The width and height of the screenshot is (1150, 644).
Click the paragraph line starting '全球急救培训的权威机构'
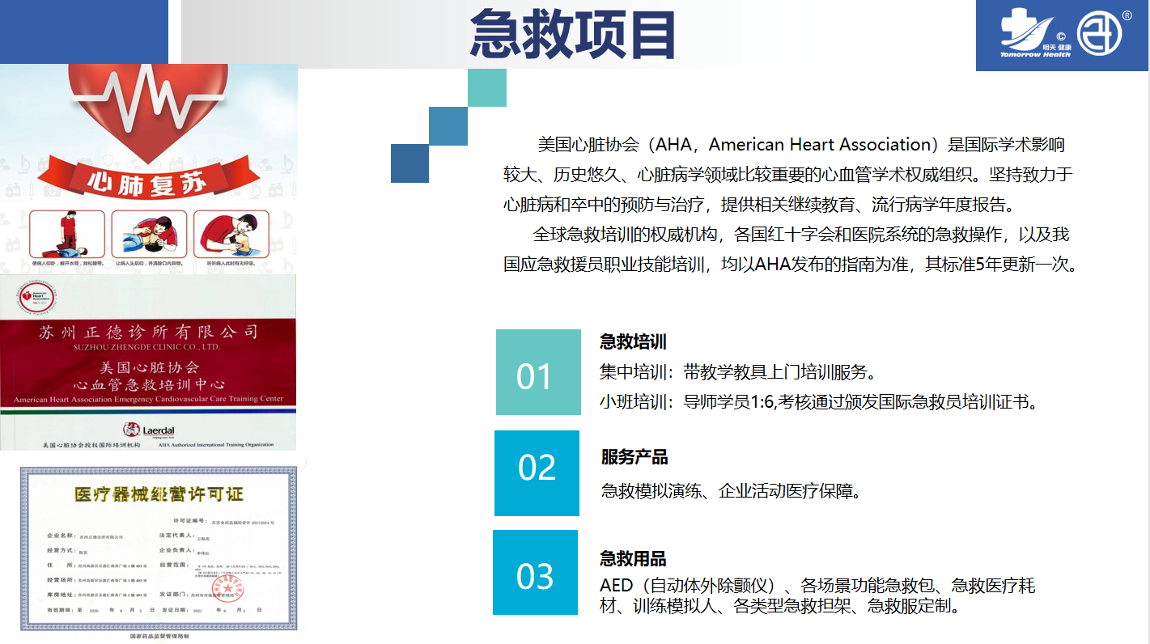801,235
